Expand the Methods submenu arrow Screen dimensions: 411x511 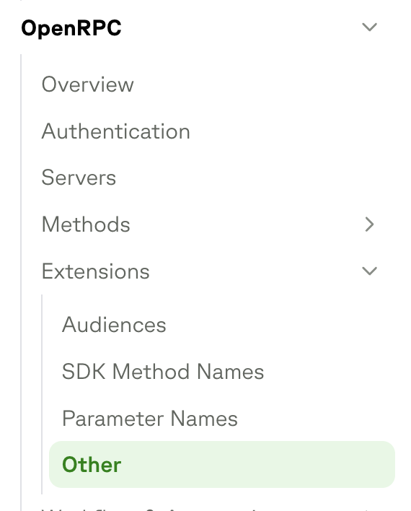coord(369,224)
